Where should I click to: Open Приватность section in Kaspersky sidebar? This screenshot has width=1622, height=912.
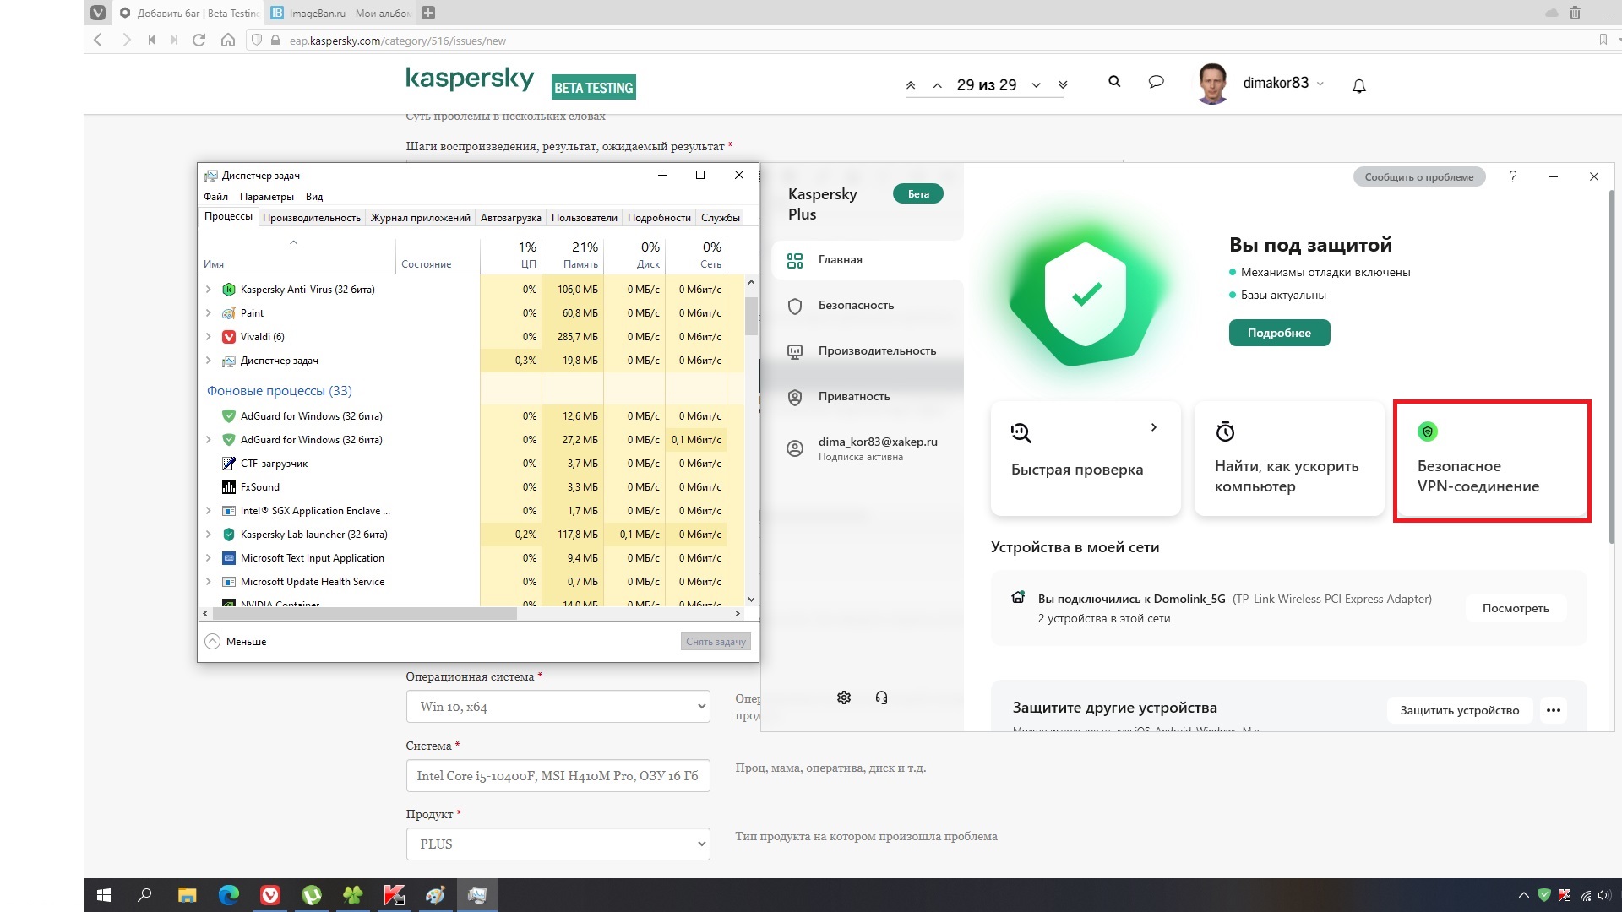point(854,396)
